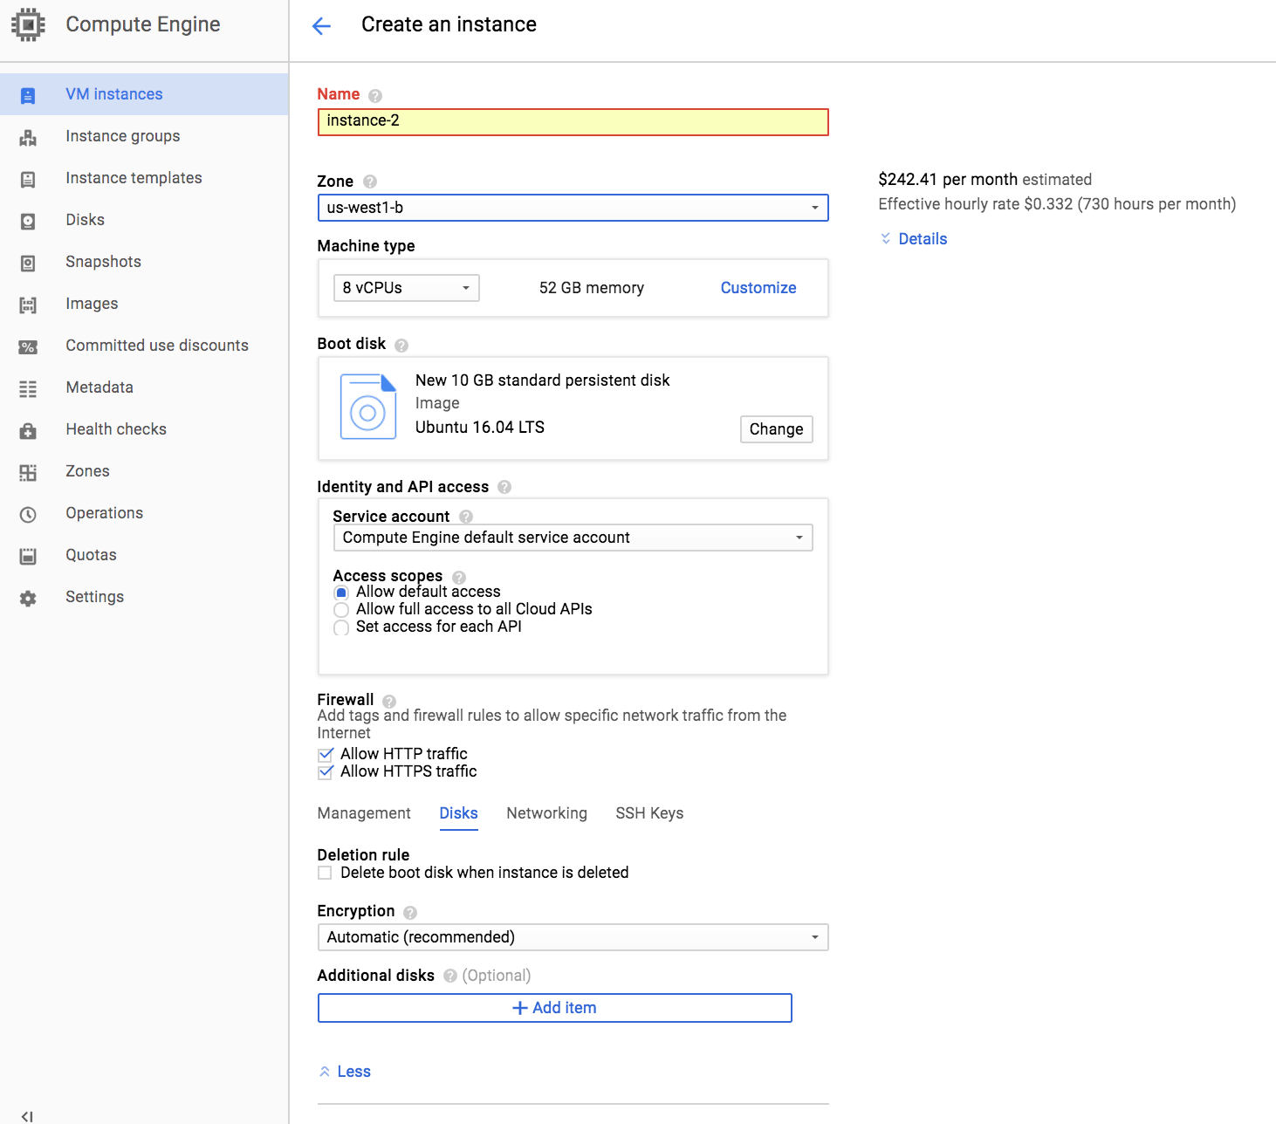Enable Delete boot disk when instance is deleted
The image size is (1276, 1124).
326,873
